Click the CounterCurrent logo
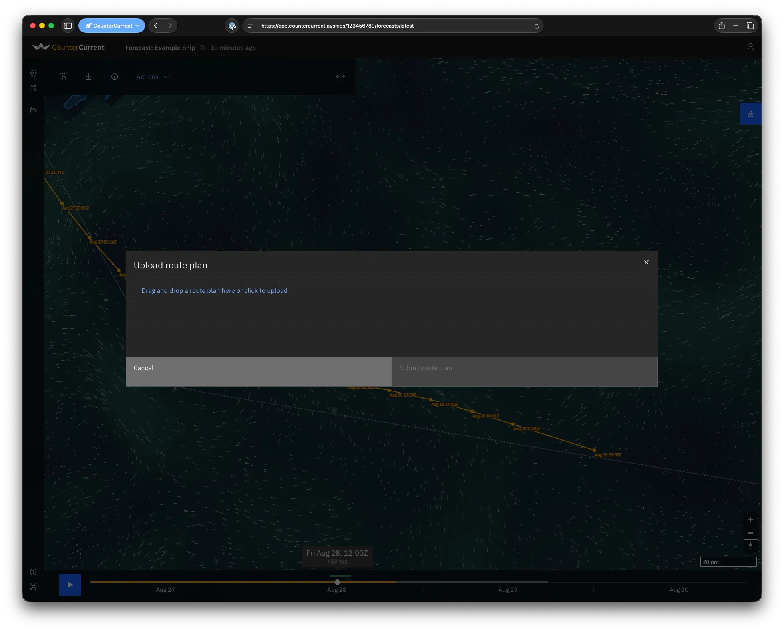This screenshot has height=631, width=784. click(x=68, y=47)
